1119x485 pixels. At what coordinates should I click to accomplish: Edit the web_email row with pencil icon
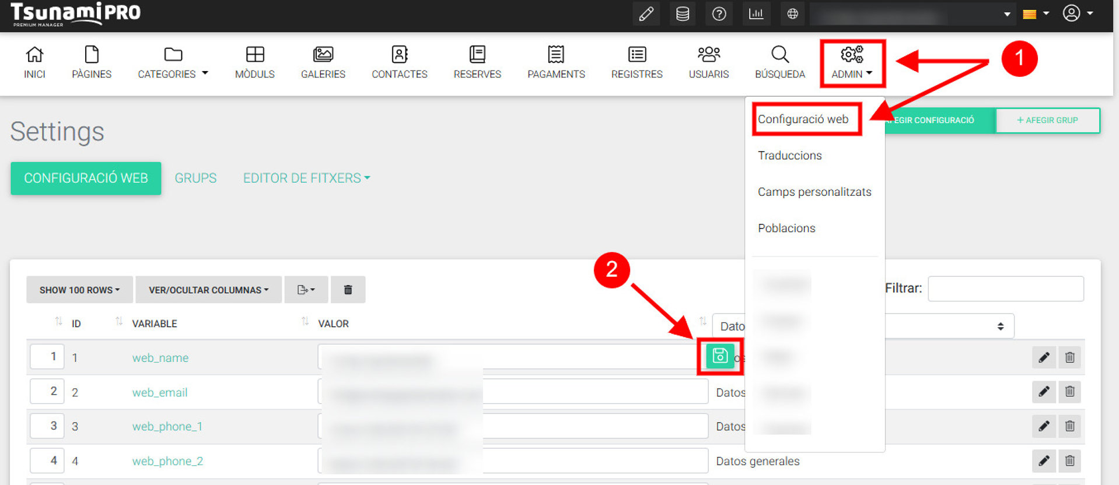[x=1044, y=392]
